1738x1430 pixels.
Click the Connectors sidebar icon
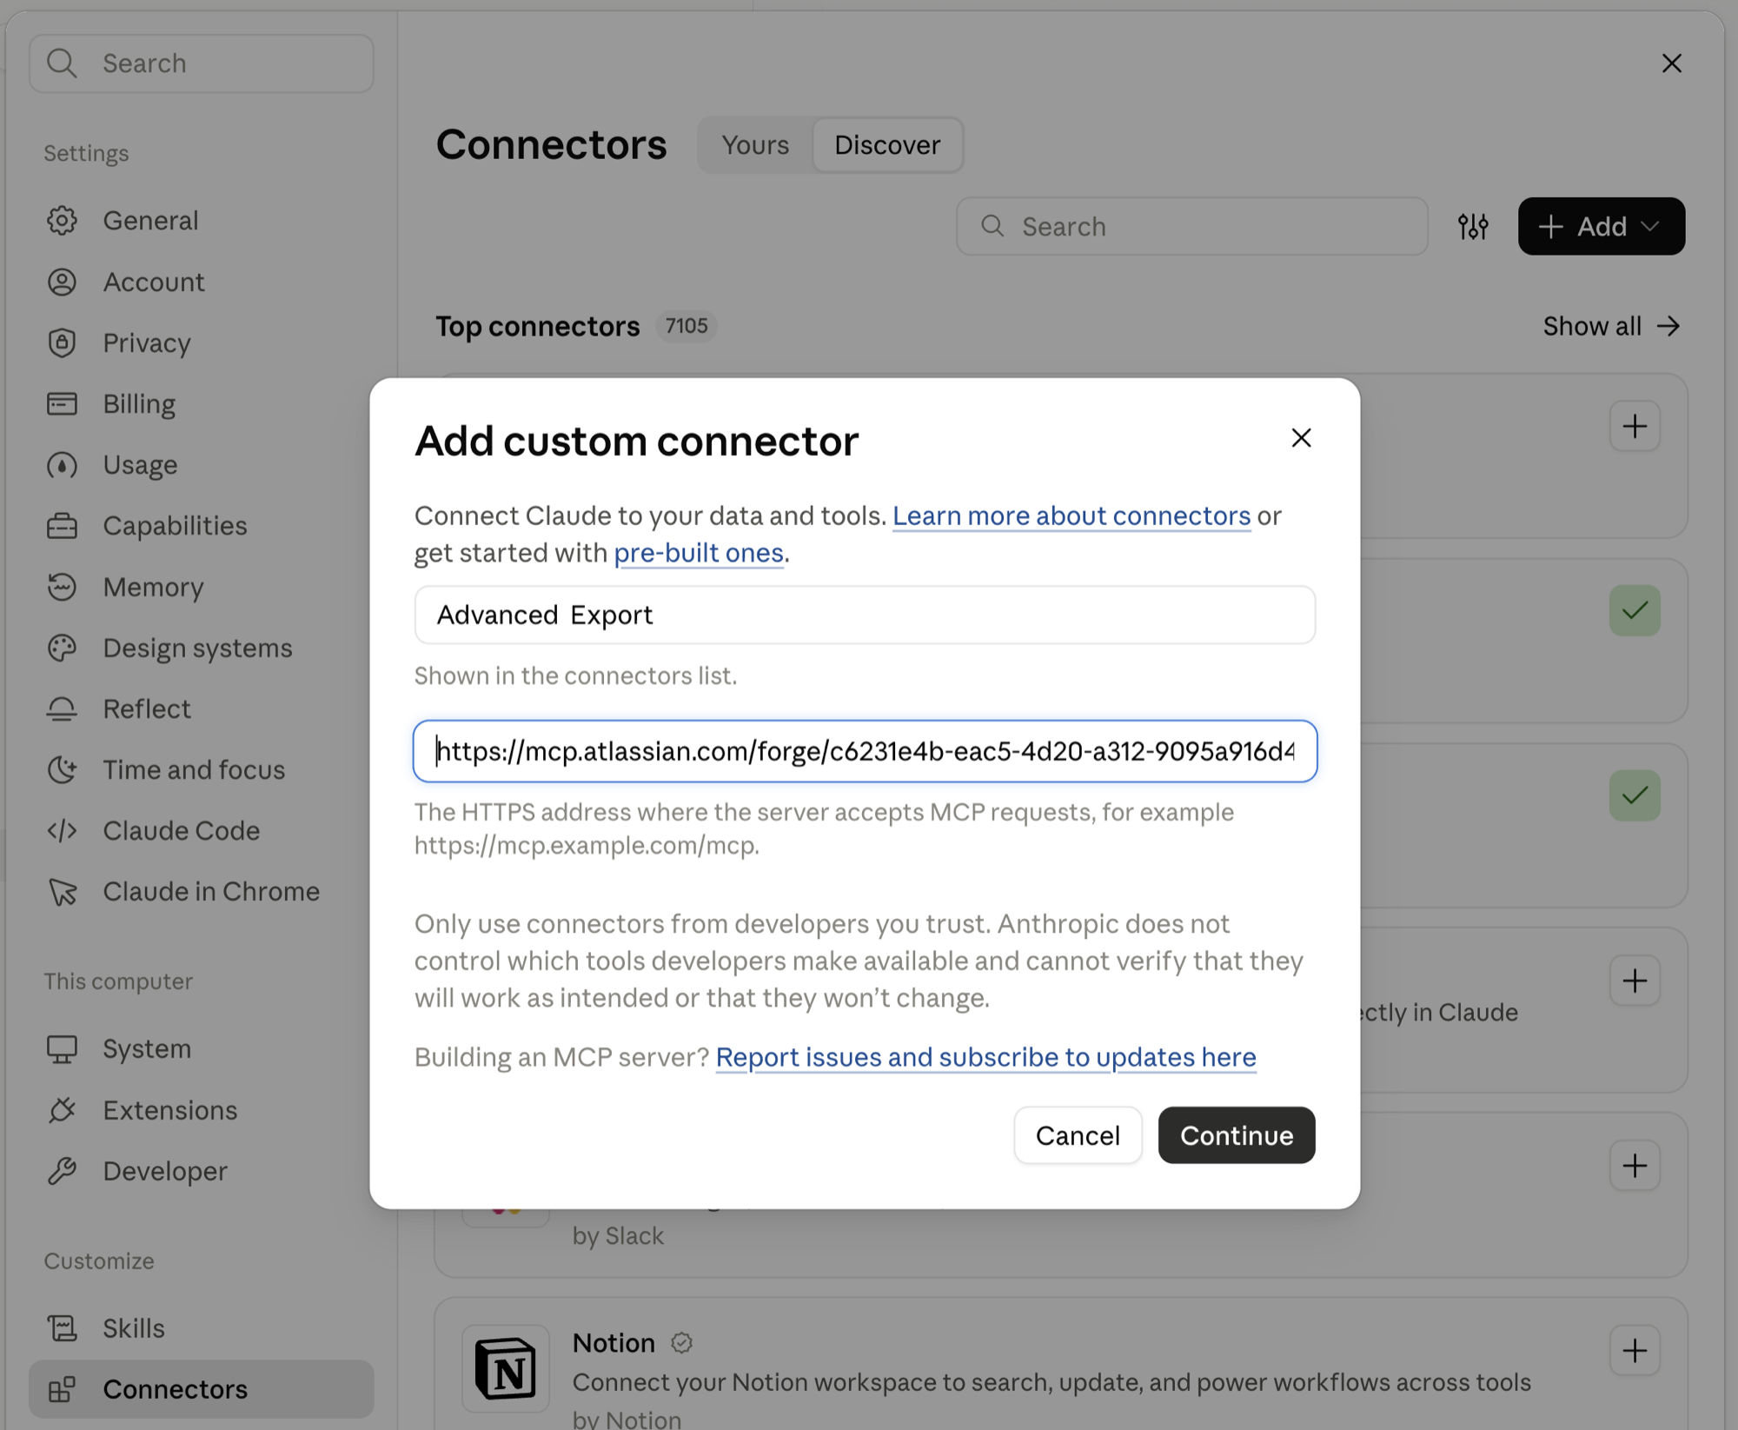pyautogui.click(x=62, y=1389)
